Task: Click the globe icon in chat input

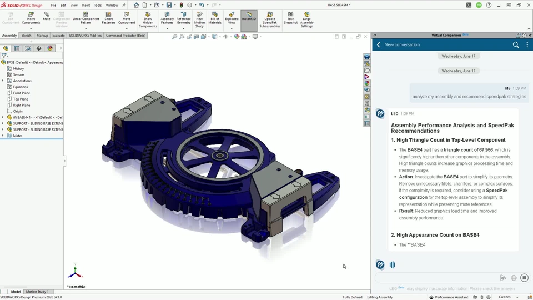Action: click(514, 278)
